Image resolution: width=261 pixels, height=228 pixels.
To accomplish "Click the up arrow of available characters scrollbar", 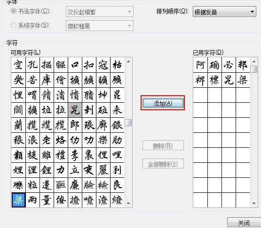I will [x=128, y=61].
